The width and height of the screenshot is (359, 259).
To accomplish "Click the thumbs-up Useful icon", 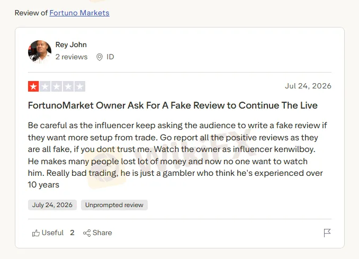I will click(35, 233).
